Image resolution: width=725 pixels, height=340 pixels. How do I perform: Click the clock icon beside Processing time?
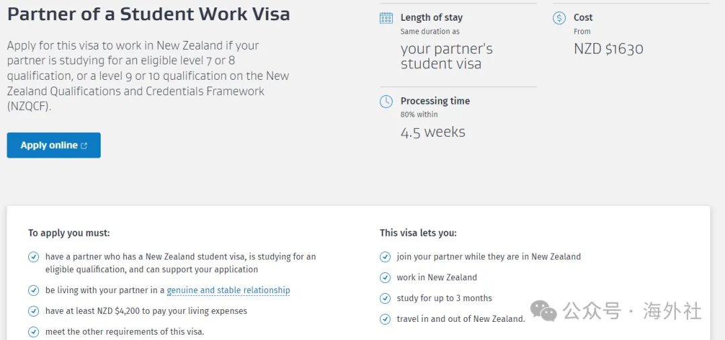point(386,102)
